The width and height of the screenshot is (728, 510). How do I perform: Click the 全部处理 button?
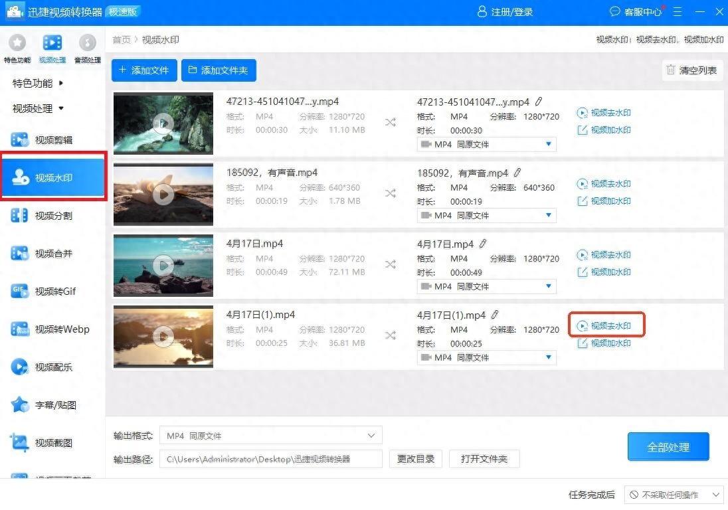coord(668,447)
